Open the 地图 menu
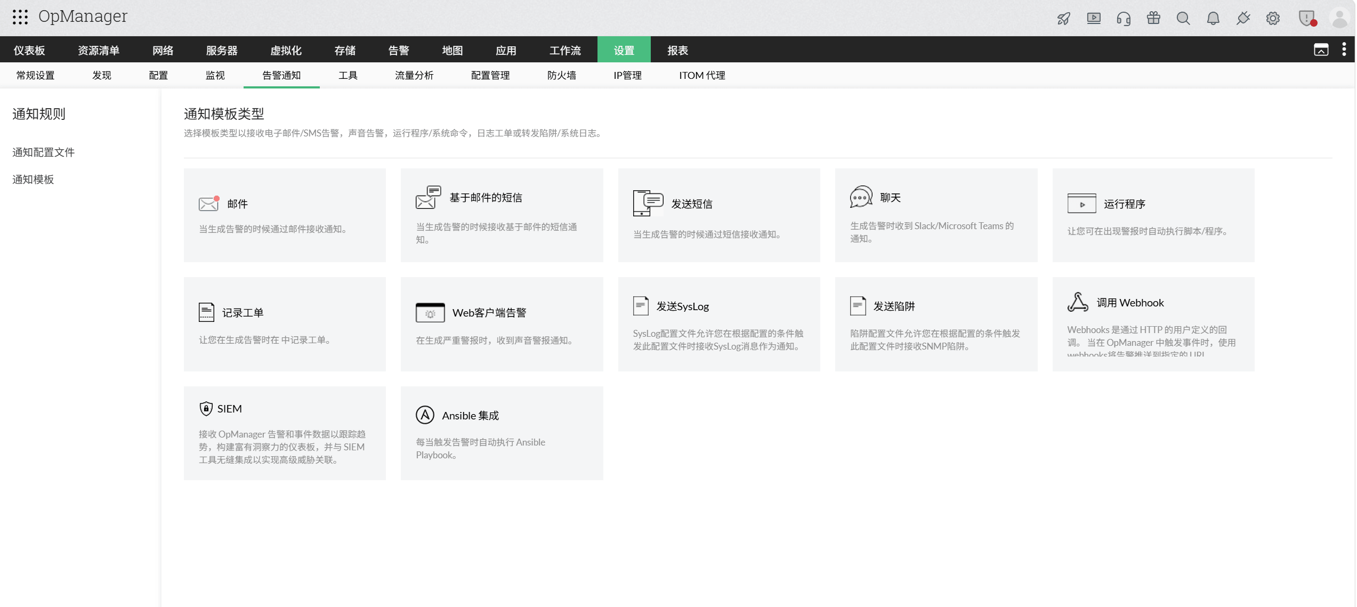Screen dimensions: 1357x607 [x=452, y=50]
